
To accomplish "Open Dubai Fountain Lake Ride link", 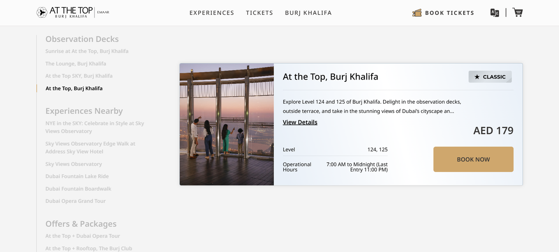I will pyautogui.click(x=77, y=176).
